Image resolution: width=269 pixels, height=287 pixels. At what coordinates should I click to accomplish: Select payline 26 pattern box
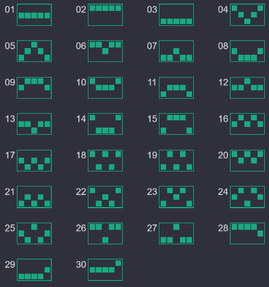(x=105, y=233)
